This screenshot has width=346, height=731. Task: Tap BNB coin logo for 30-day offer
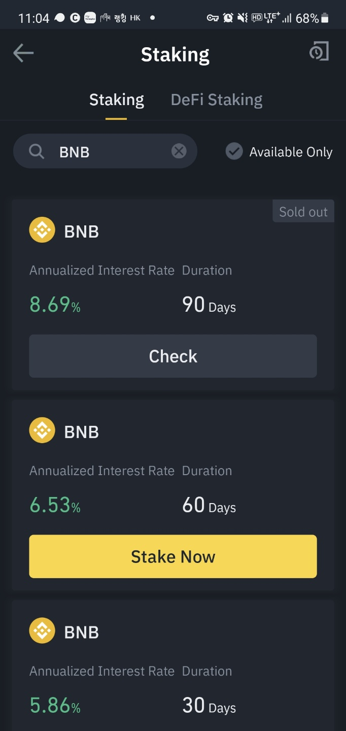tap(42, 631)
